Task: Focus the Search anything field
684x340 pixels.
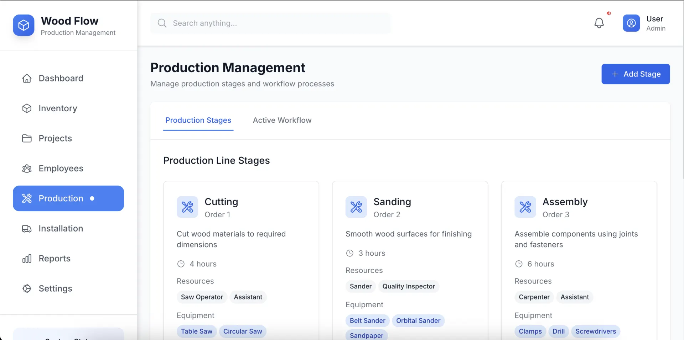Action: click(270, 23)
